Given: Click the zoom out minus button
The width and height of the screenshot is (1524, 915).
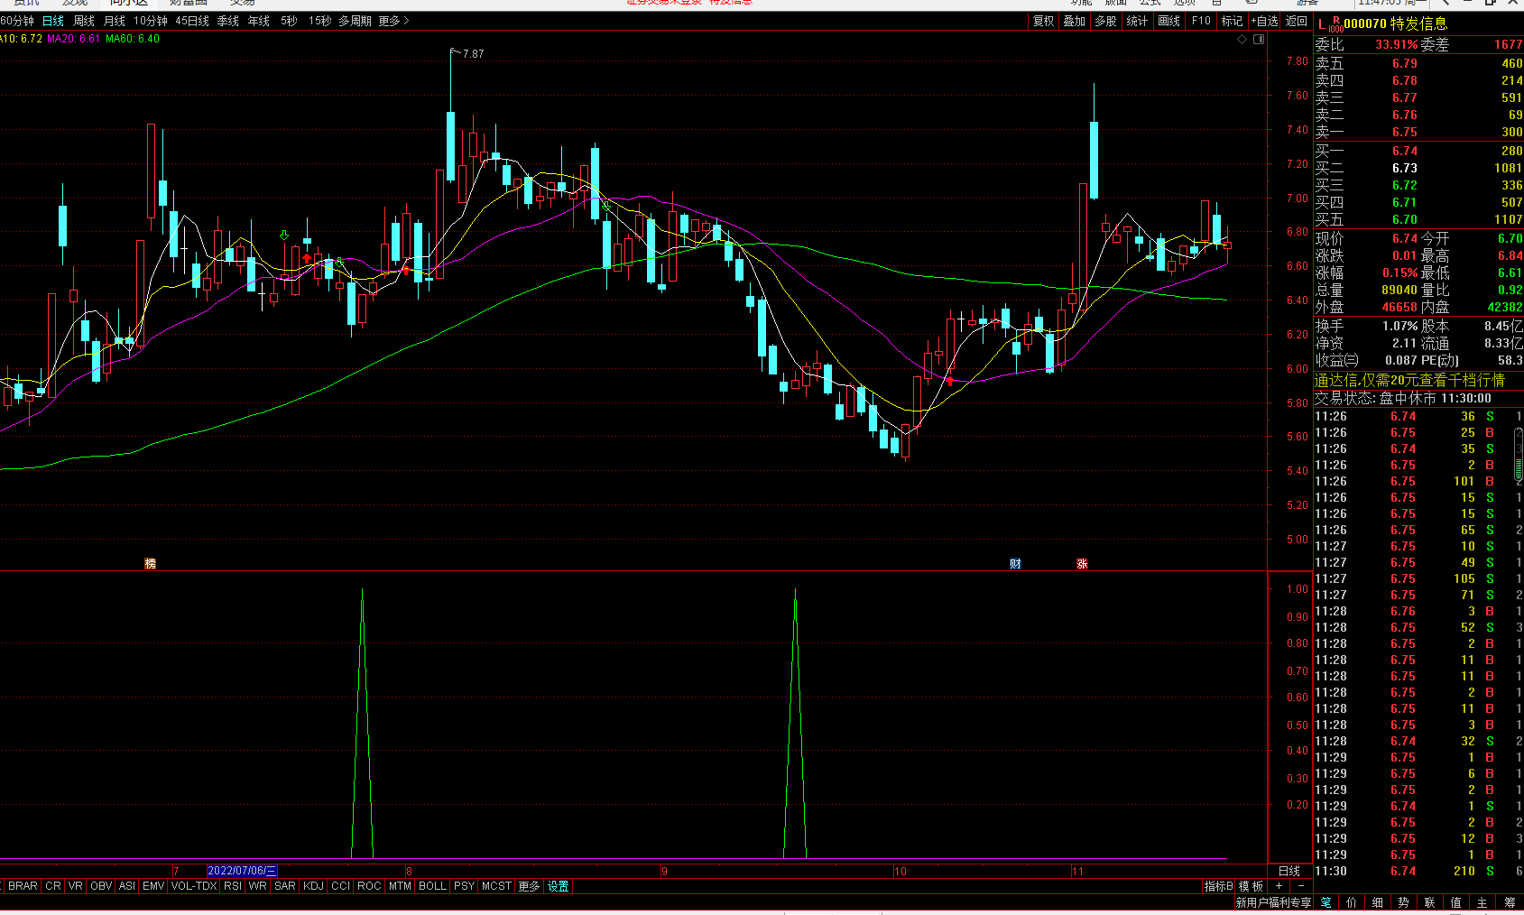Looking at the screenshot, I should coord(1300,886).
